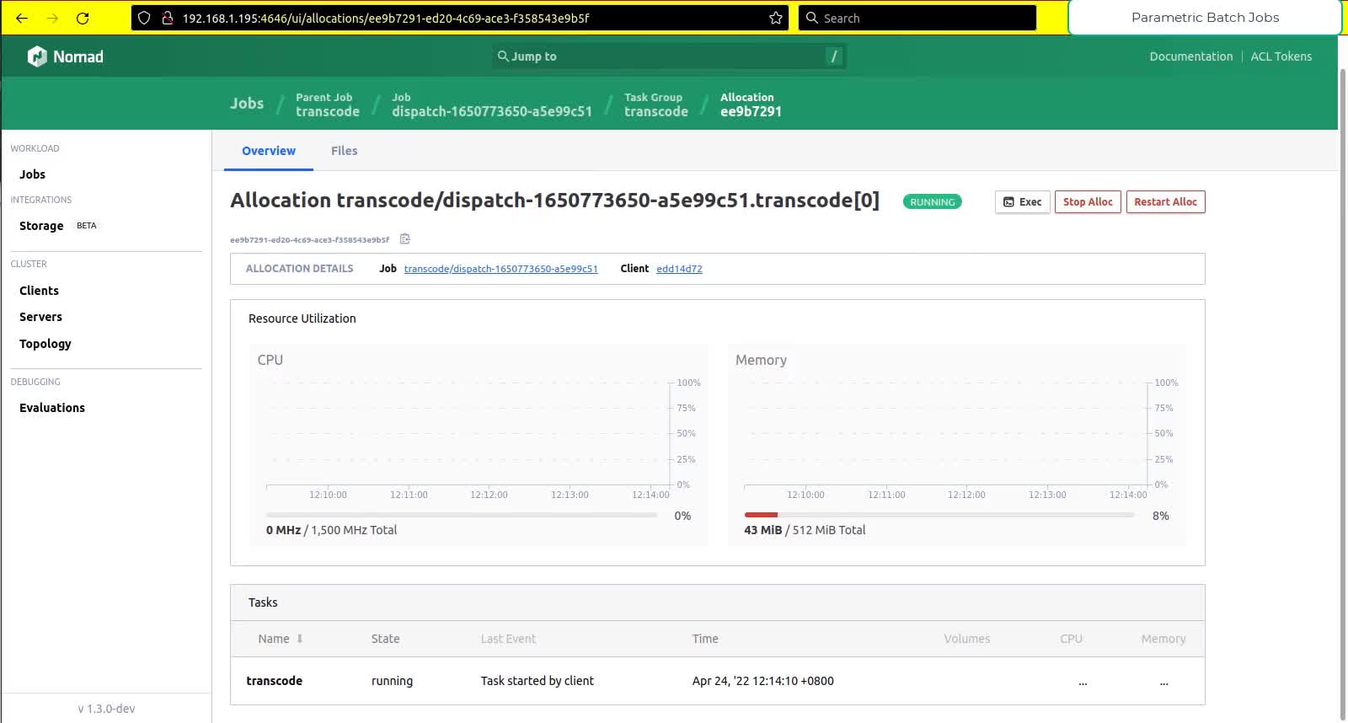Copy allocation ID with the clipboard icon

pos(405,239)
